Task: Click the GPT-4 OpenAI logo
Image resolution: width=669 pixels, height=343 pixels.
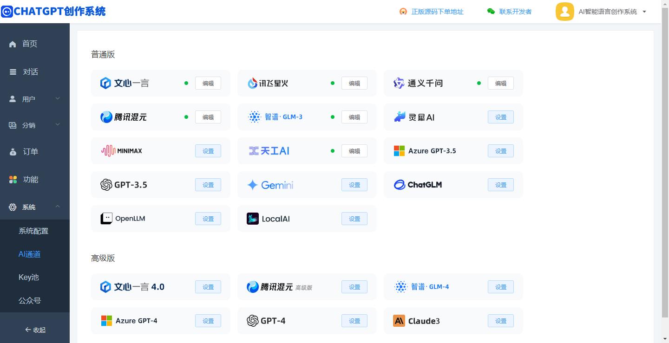Action: 252,321
